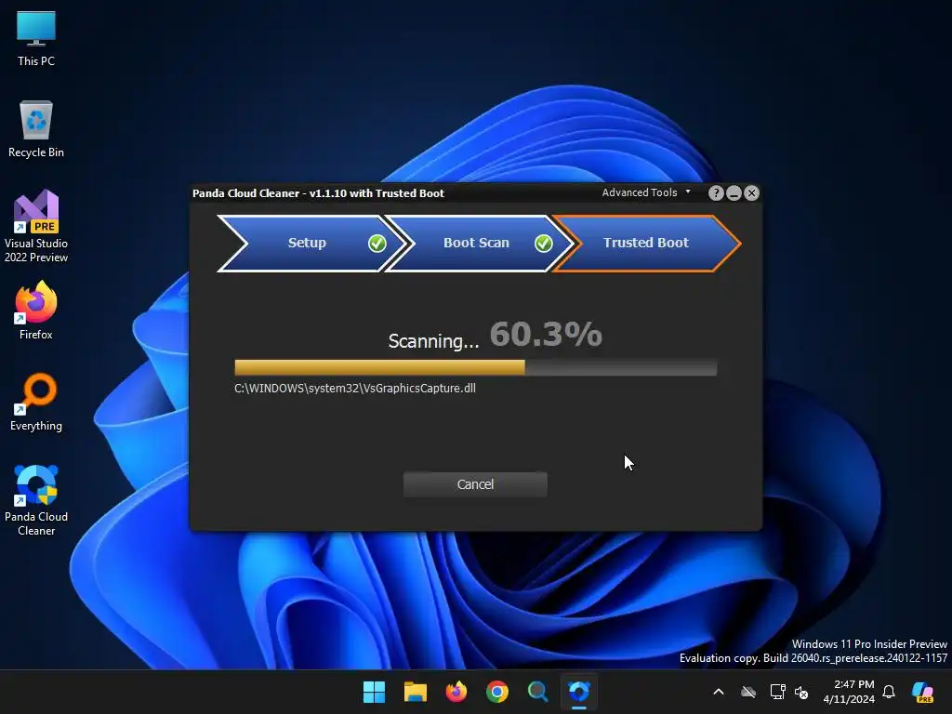The image size is (952, 714).
Task: Cancel the running scan
Action: [x=475, y=484]
